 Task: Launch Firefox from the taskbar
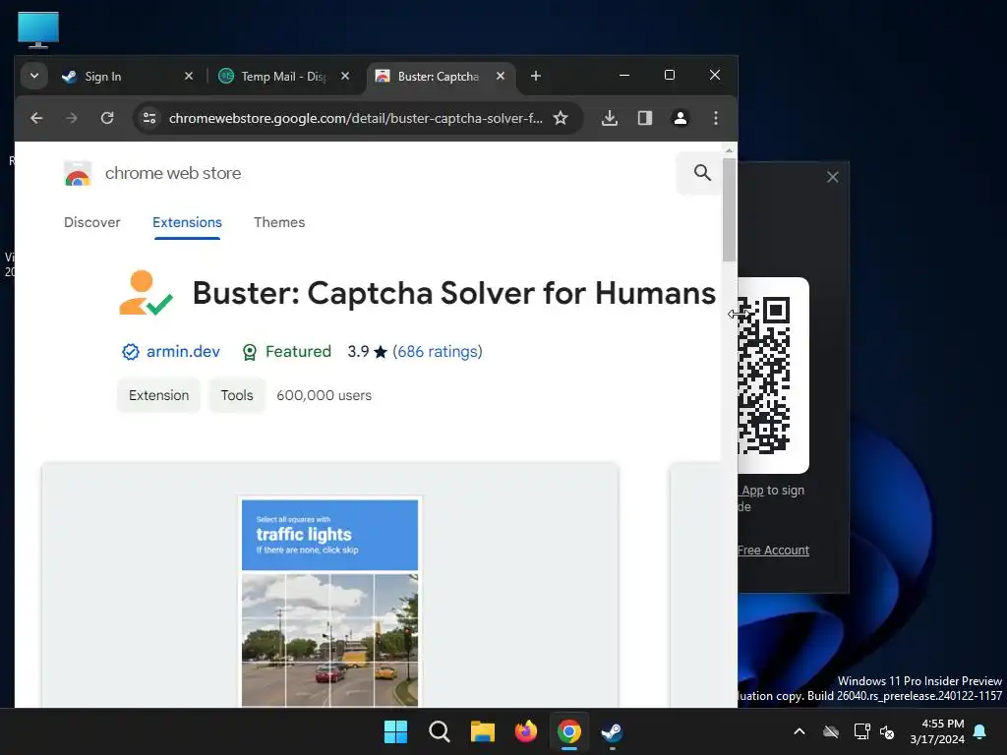click(526, 731)
